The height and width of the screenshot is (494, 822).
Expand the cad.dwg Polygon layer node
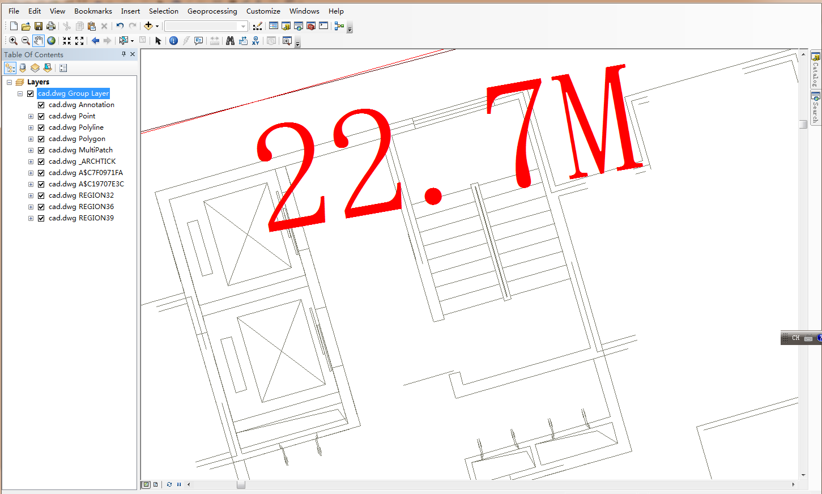tap(31, 139)
